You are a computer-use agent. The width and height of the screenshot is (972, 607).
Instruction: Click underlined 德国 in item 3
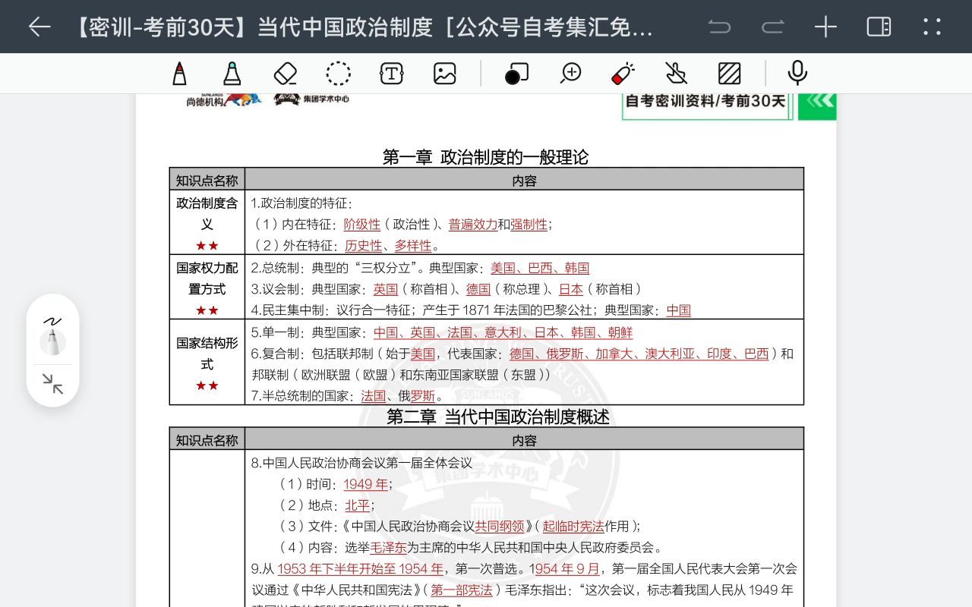pos(478,289)
